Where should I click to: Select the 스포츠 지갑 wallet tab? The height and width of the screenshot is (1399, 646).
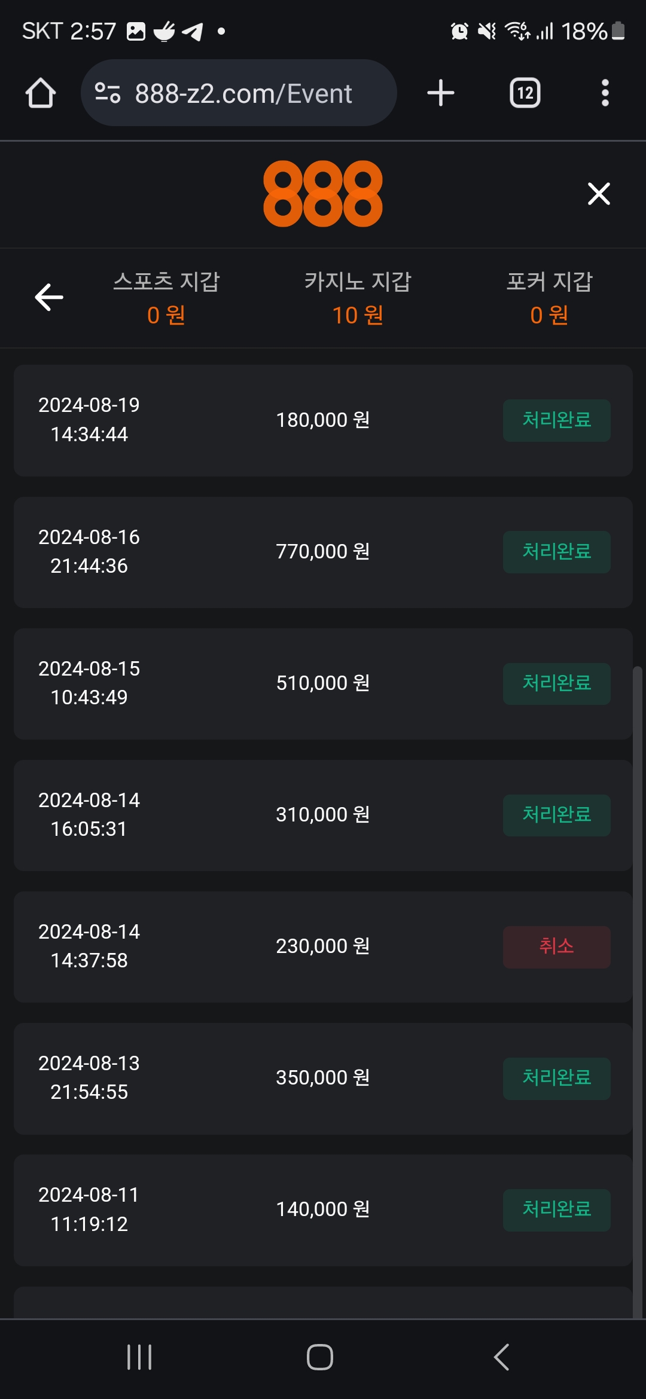point(166,298)
